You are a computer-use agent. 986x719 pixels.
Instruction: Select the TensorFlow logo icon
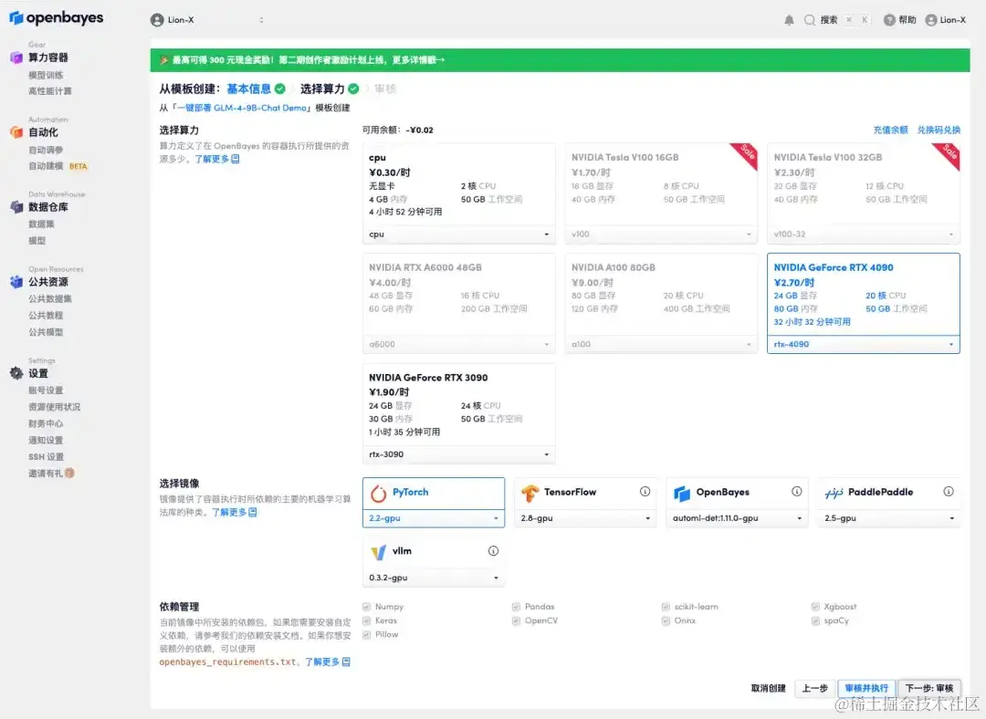point(530,494)
